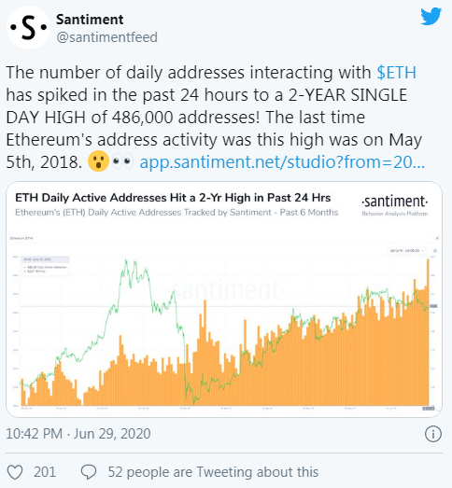Open the app.santiment.net studio link
The image size is (452, 488).
click(282, 162)
